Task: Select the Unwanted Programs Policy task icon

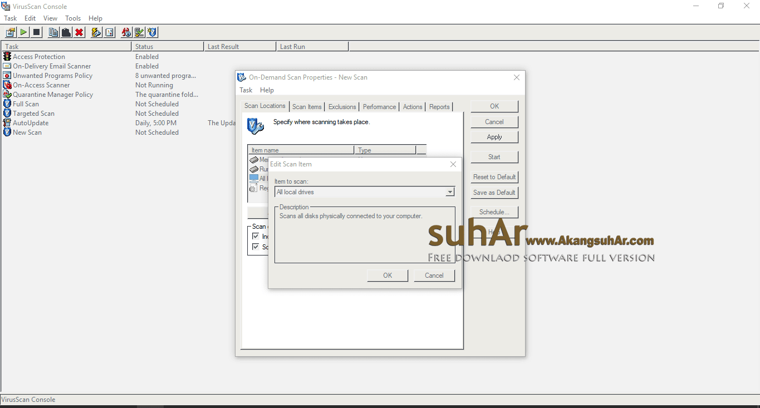Action: coord(7,75)
